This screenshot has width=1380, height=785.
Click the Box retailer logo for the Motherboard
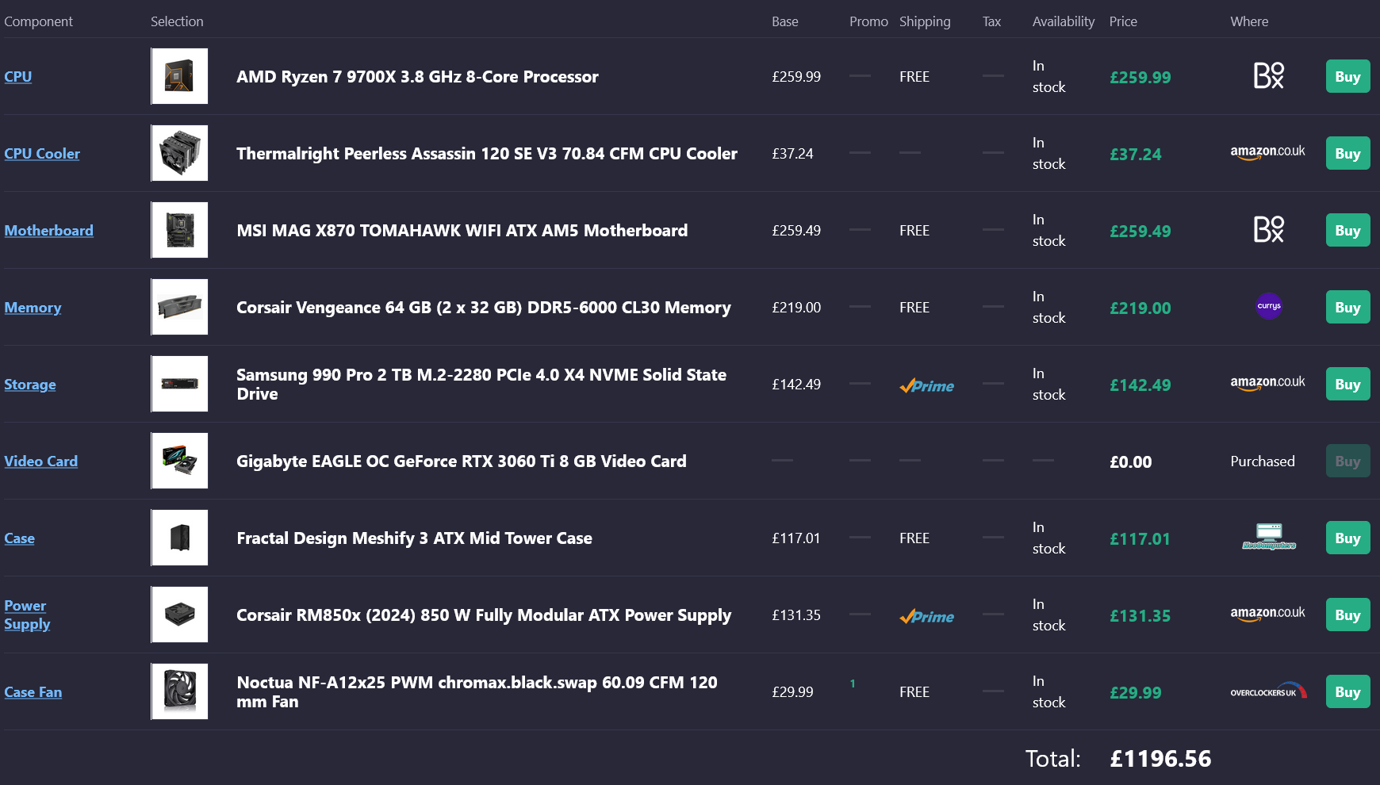point(1268,230)
